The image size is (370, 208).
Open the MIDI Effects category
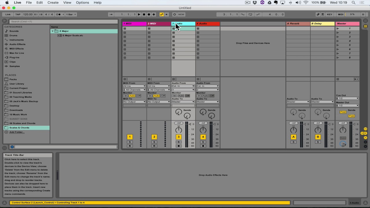[x=16, y=49]
